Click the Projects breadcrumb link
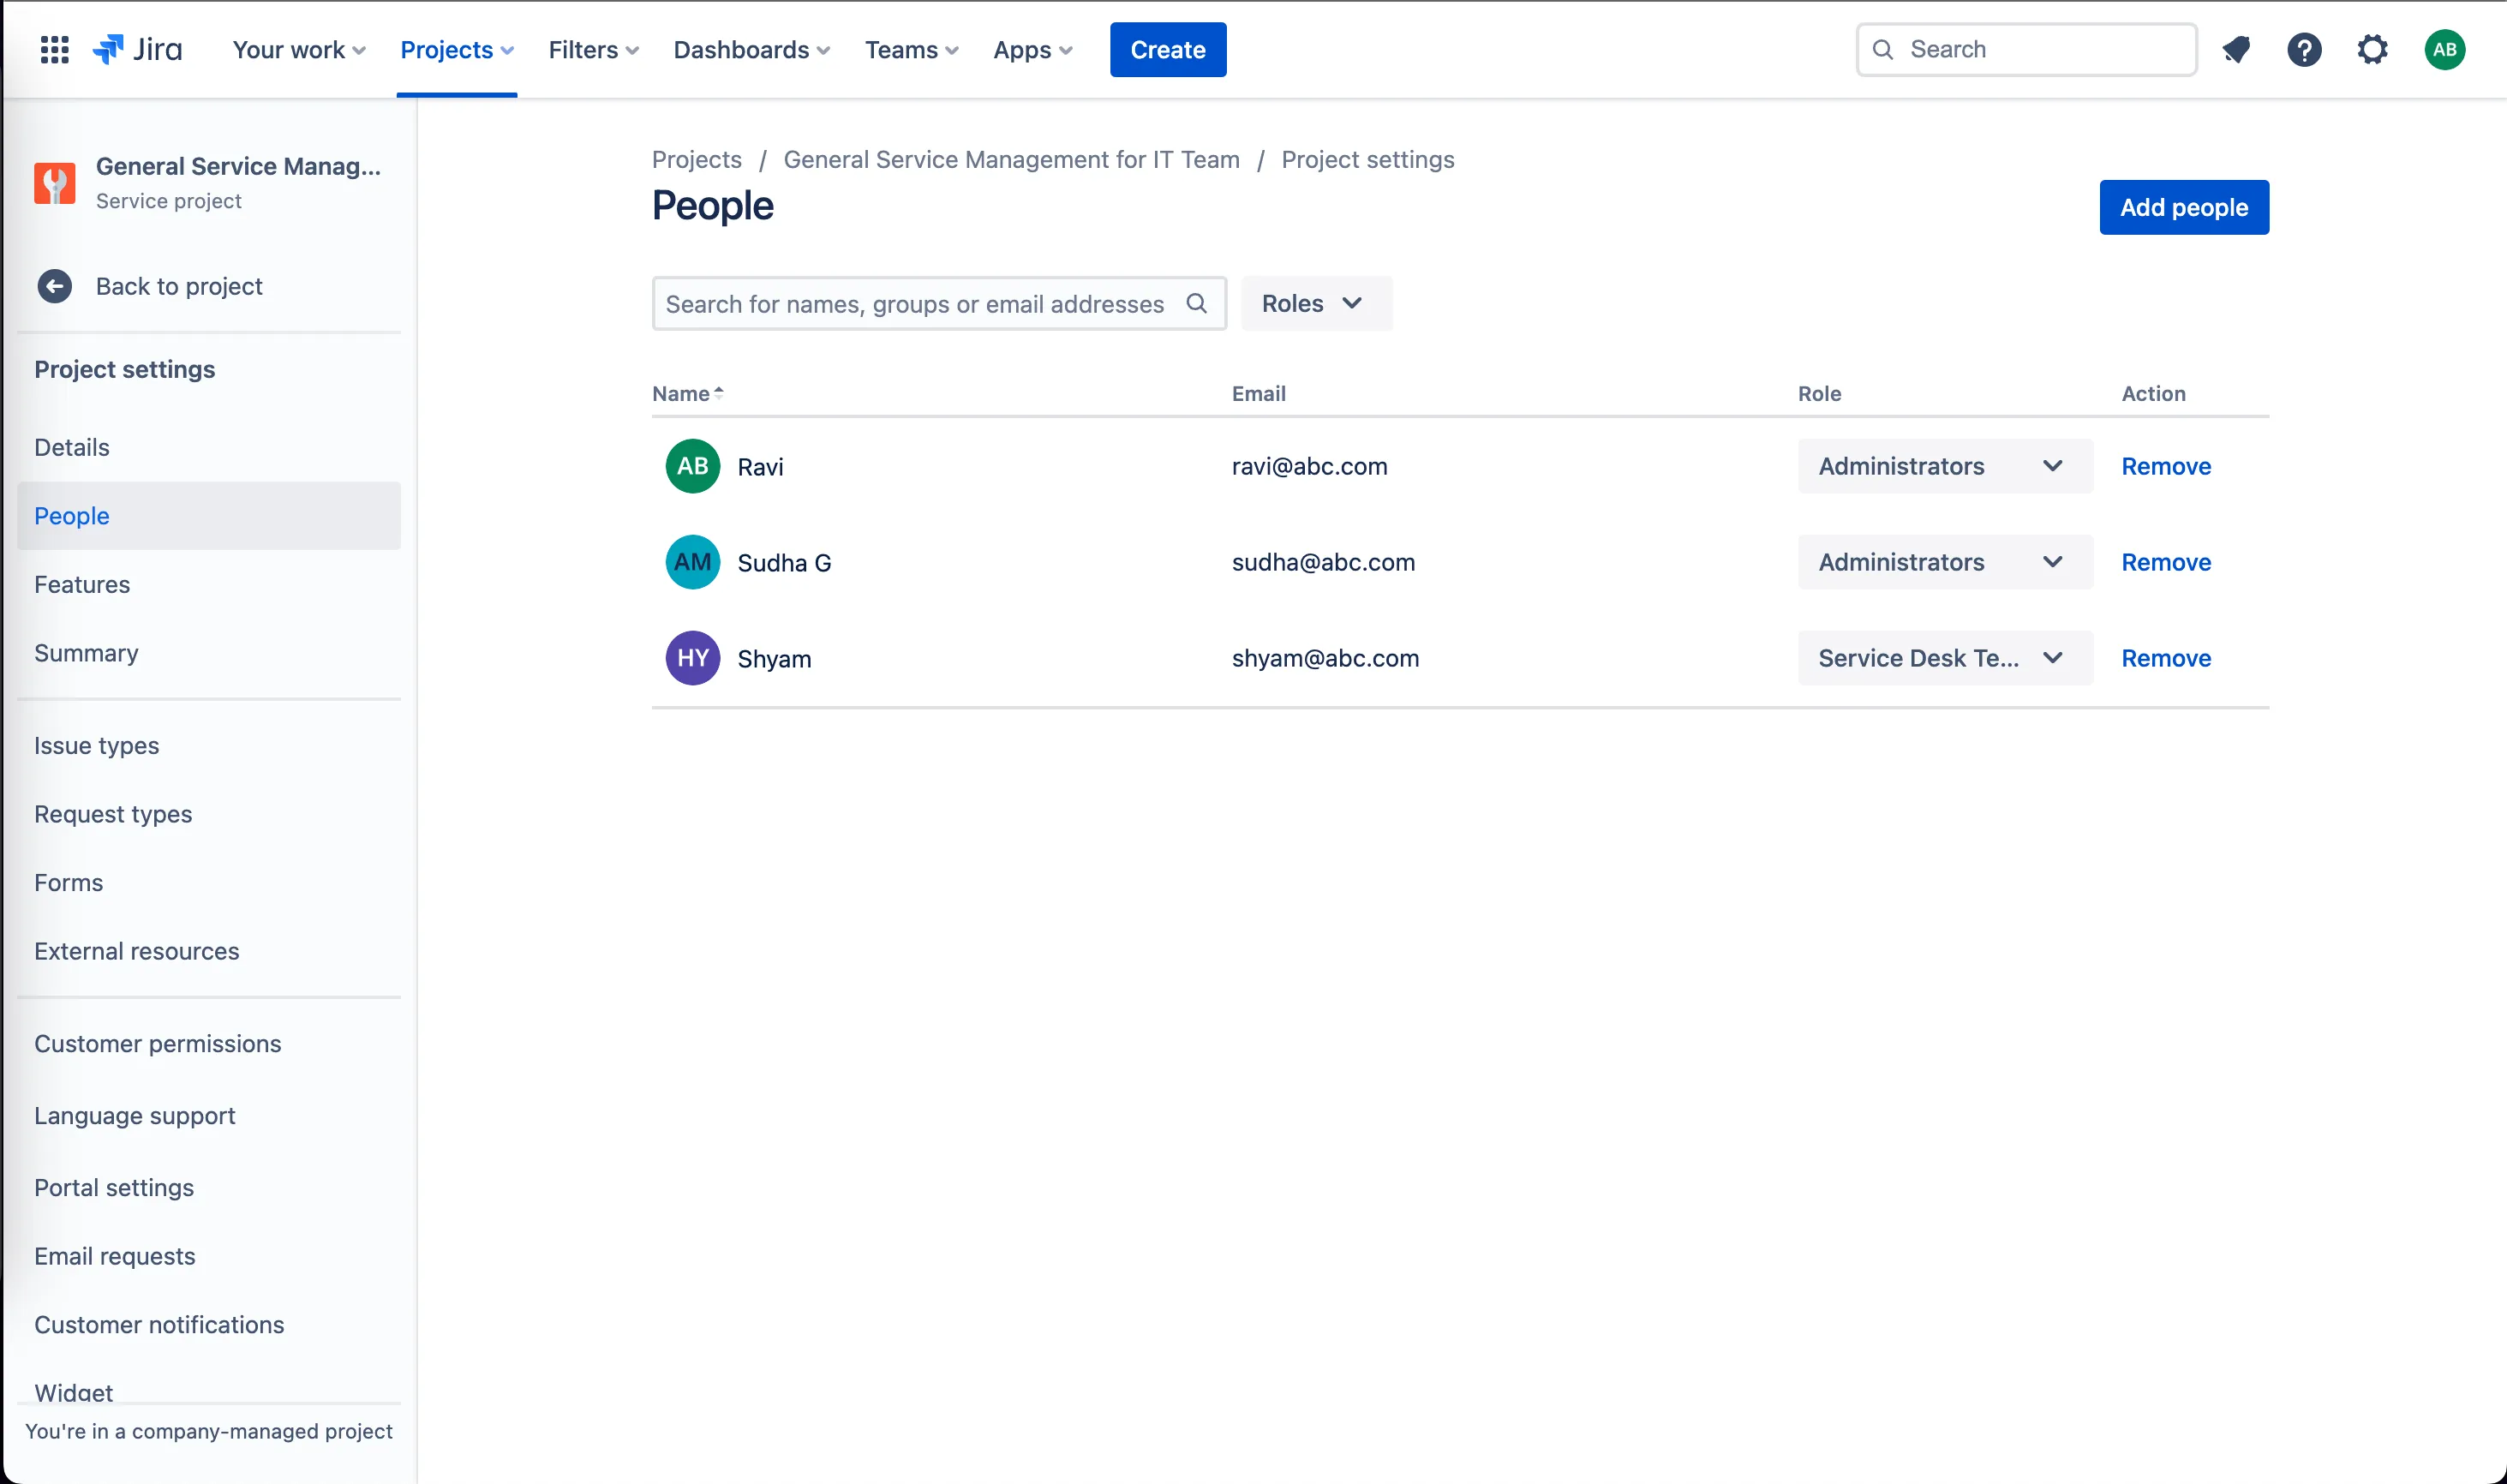Viewport: 2507px width, 1484px height. pyautogui.click(x=696, y=159)
